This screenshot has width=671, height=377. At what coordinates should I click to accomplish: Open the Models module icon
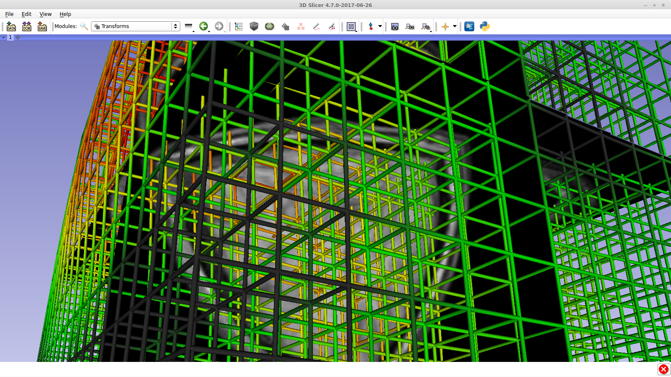(x=270, y=26)
